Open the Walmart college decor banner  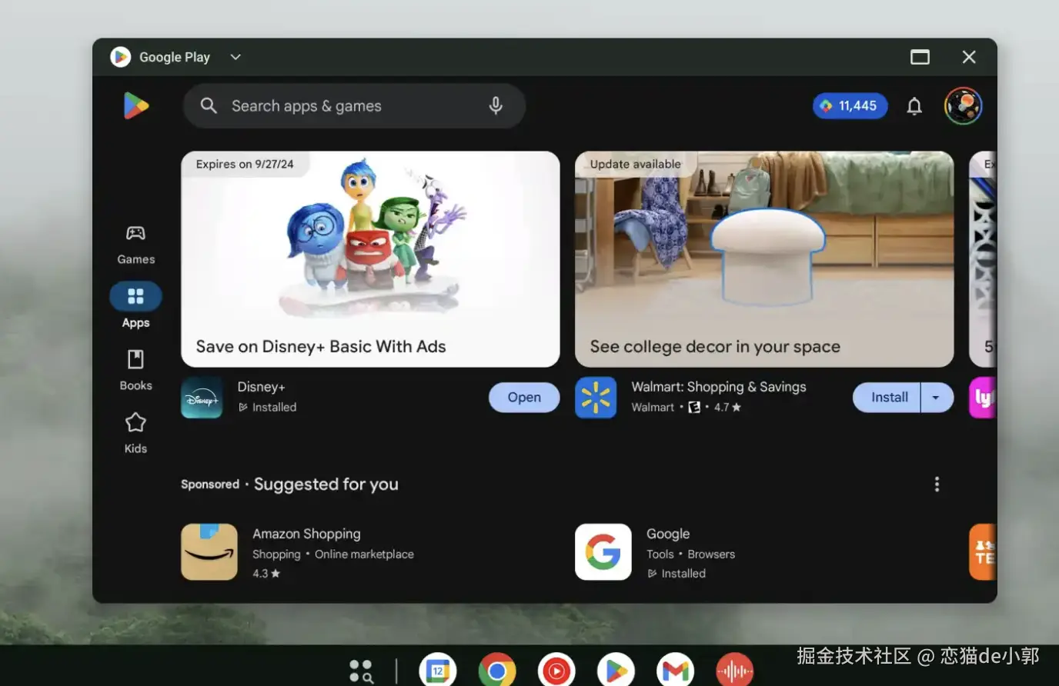[764, 259]
